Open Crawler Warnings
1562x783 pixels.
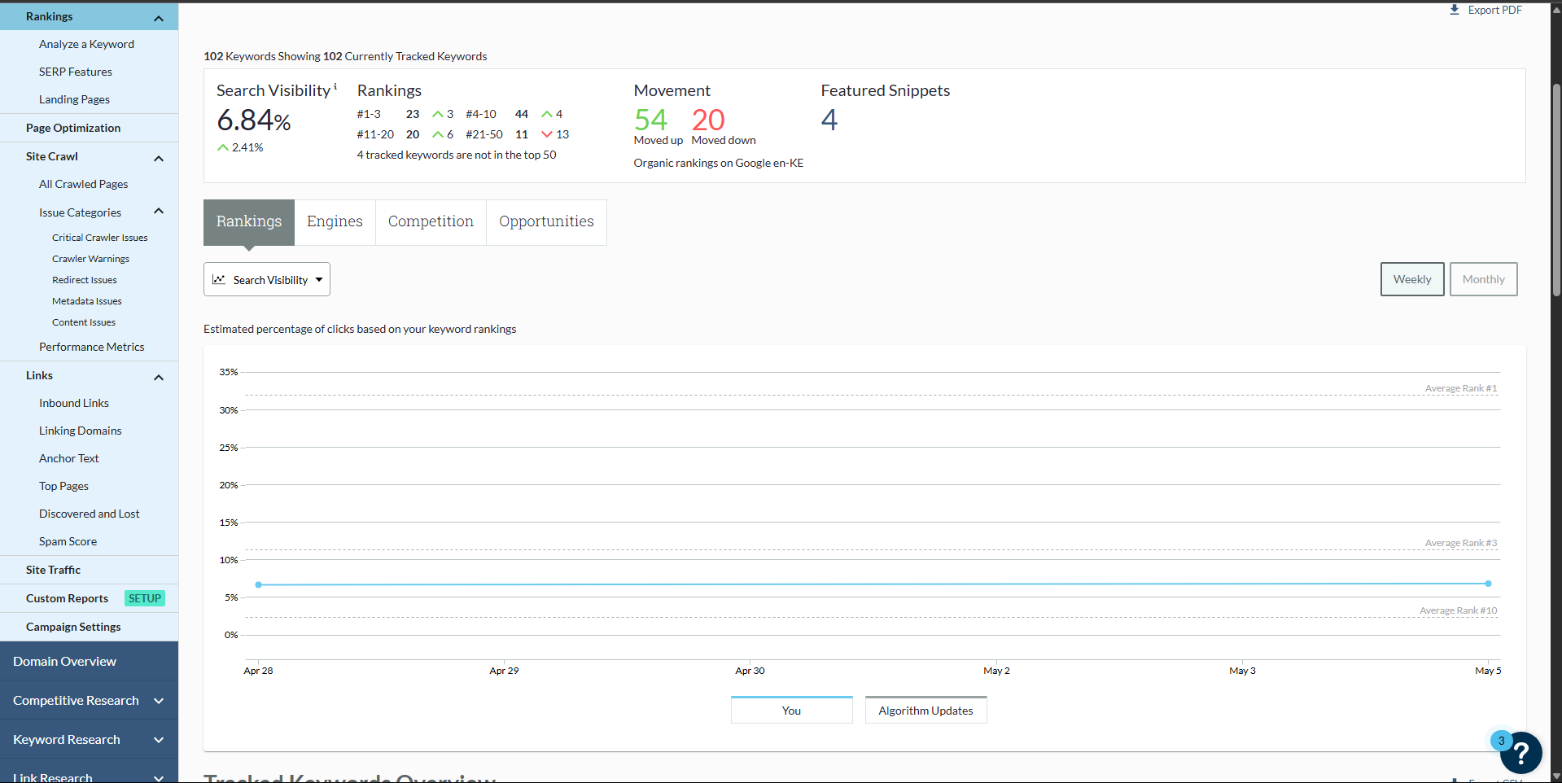point(90,259)
